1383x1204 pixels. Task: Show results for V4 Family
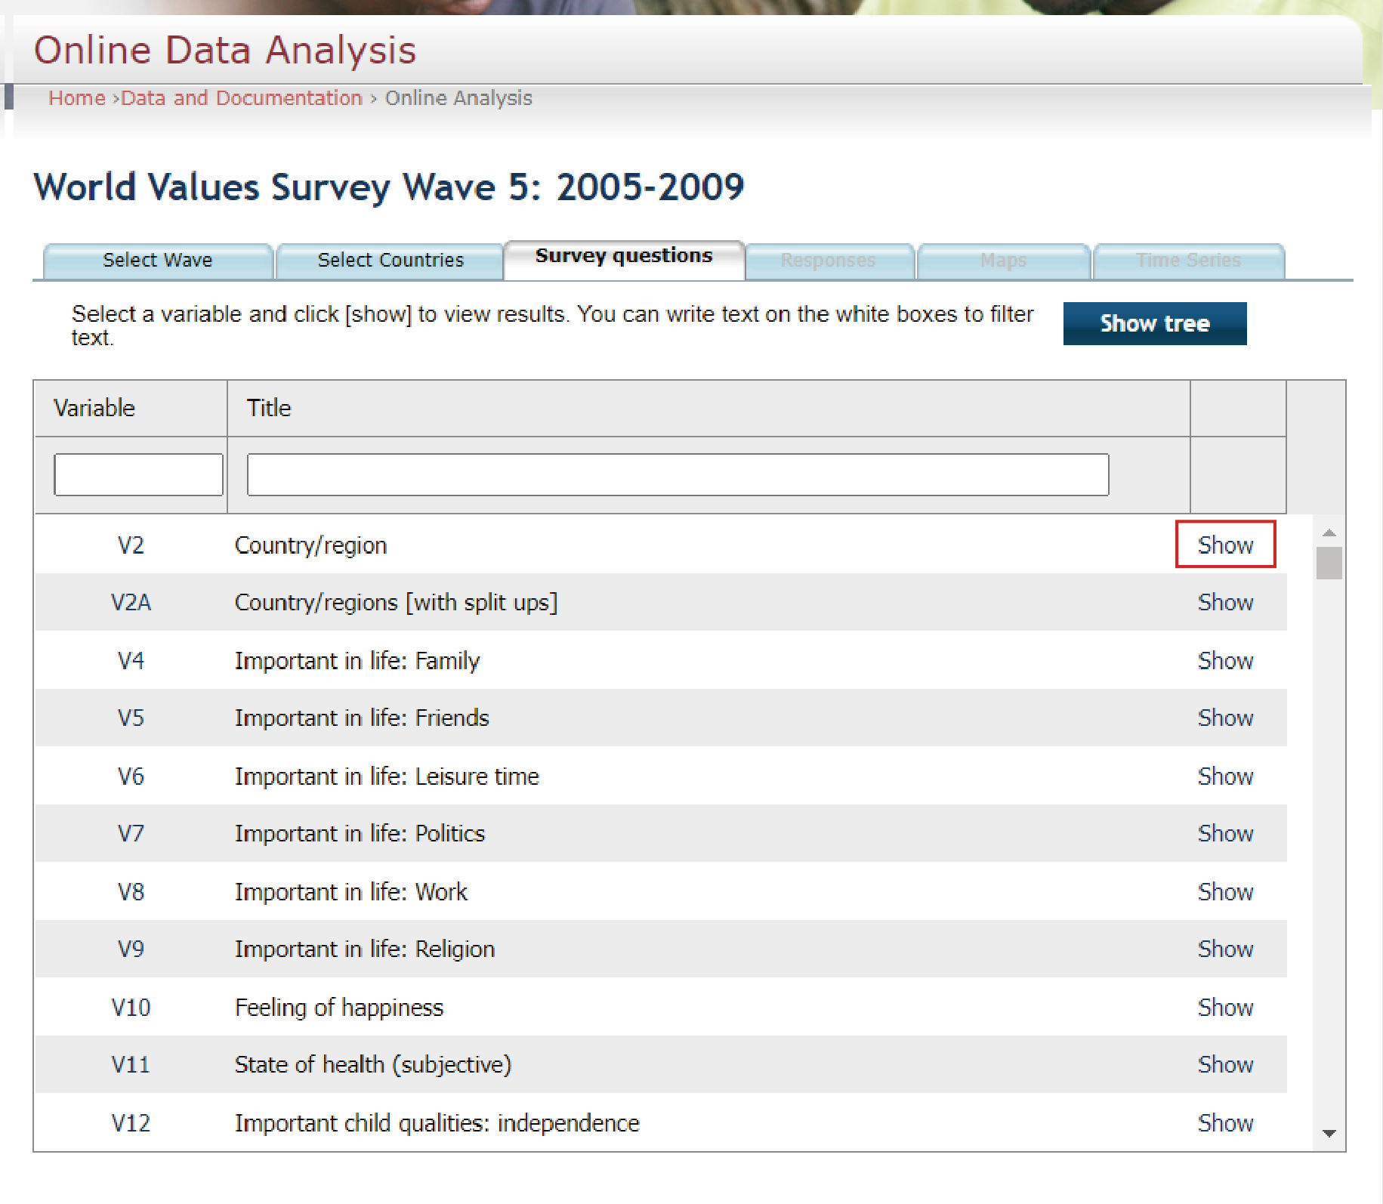(x=1225, y=660)
